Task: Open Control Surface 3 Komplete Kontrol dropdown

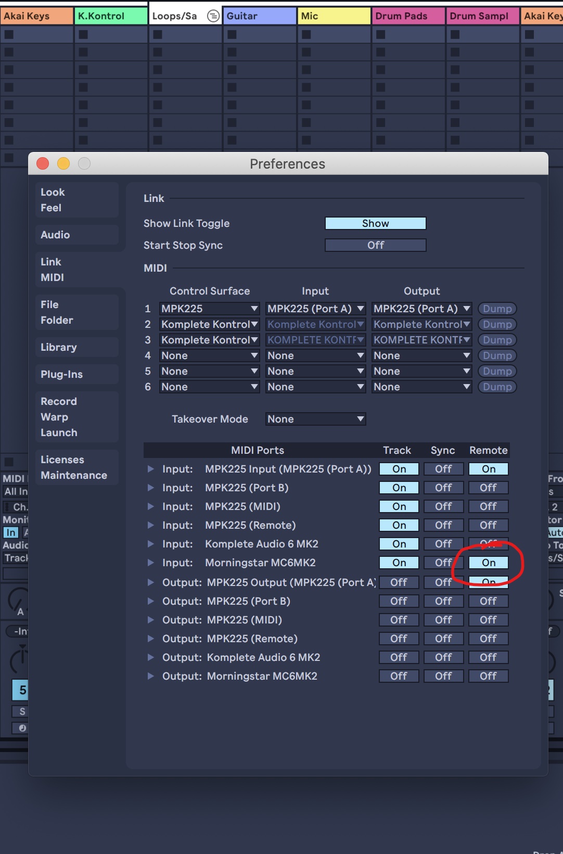Action: tap(209, 340)
